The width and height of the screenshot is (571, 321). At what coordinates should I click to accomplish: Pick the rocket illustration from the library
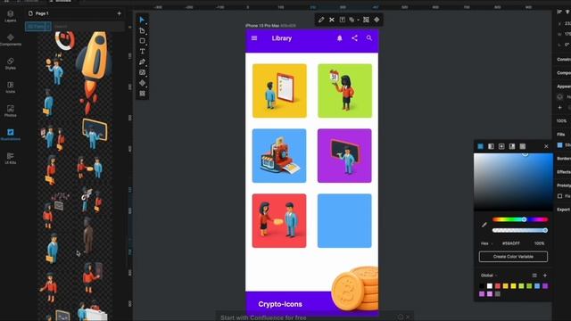click(94, 72)
